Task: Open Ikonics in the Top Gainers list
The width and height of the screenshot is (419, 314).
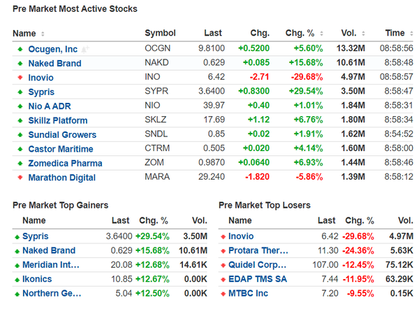Action: pyautogui.click(x=37, y=279)
